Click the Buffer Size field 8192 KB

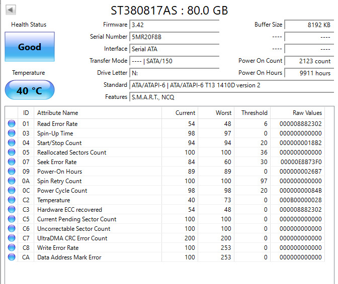pyautogui.click(x=309, y=25)
